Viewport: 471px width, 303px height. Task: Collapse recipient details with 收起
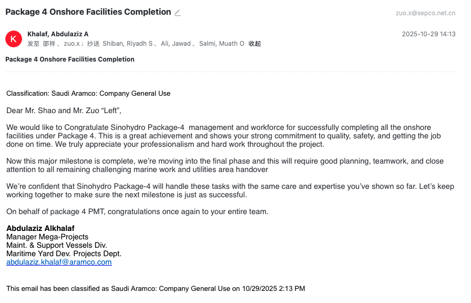pos(255,44)
